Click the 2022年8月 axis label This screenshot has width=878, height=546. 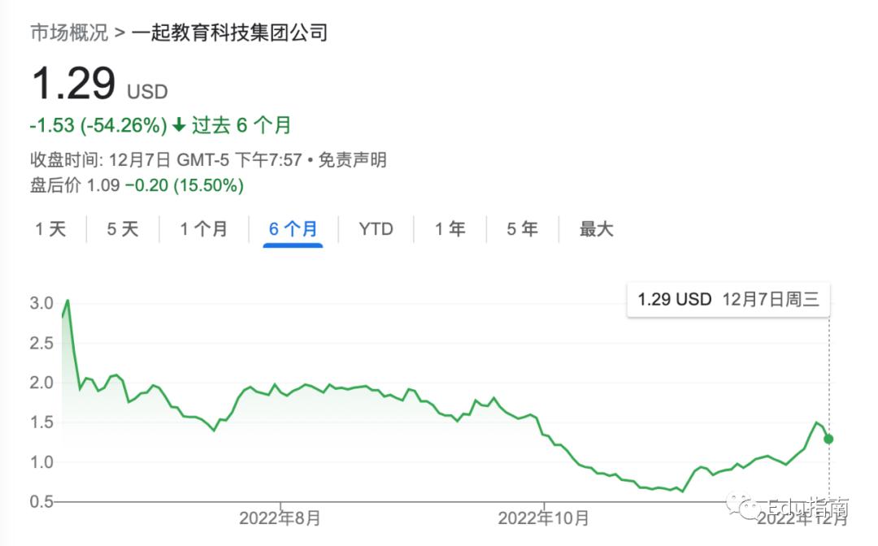280,518
